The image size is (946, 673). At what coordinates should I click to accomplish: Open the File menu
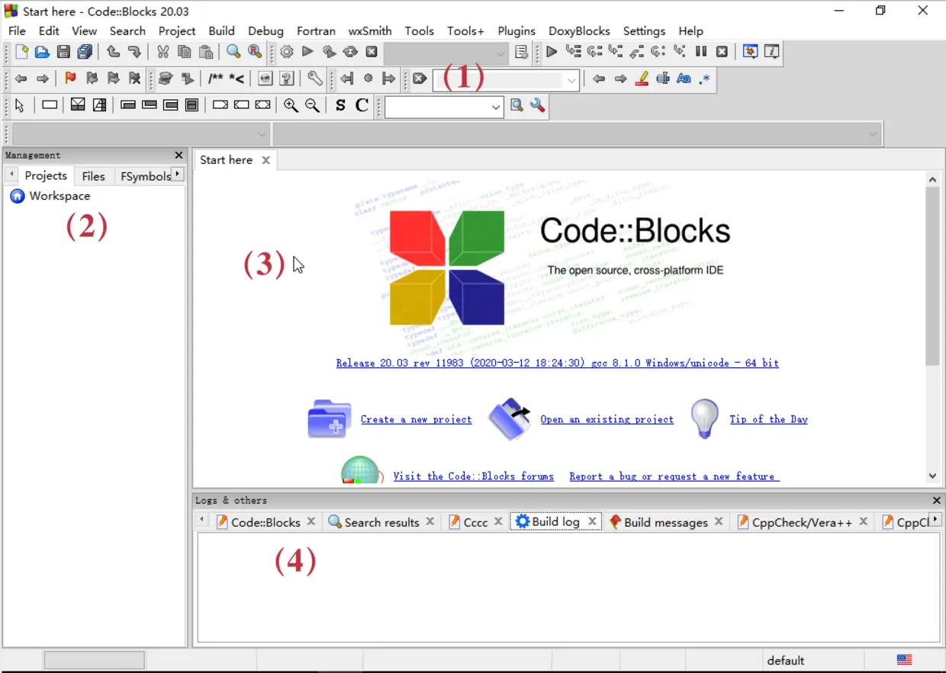pos(17,31)
